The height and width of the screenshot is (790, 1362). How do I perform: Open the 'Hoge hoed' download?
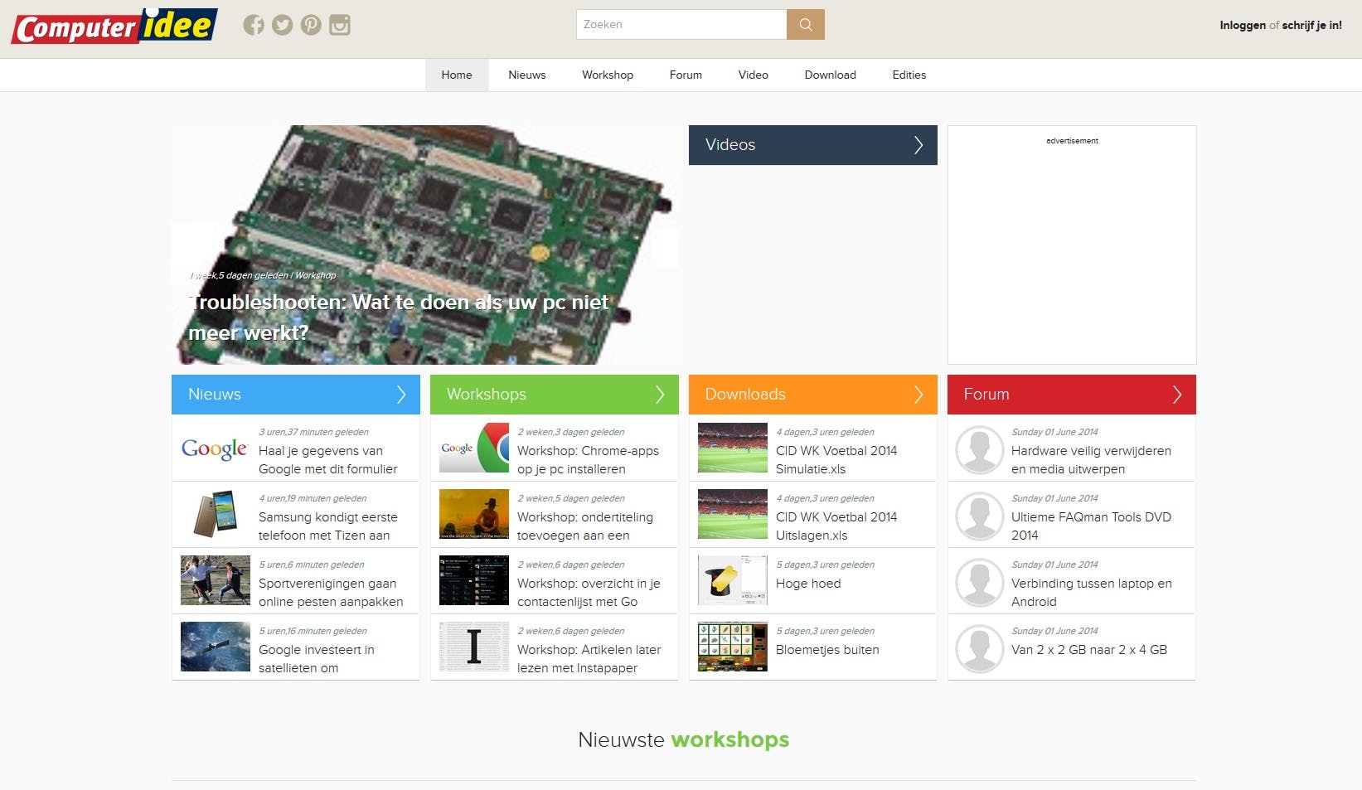[x=808, y=584]
